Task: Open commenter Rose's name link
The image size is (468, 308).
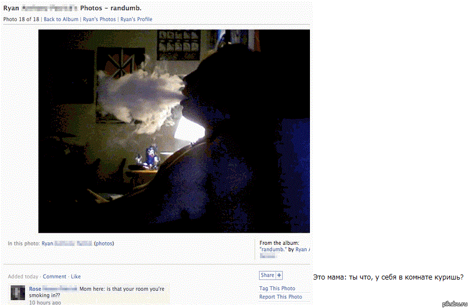Action: 53,289
